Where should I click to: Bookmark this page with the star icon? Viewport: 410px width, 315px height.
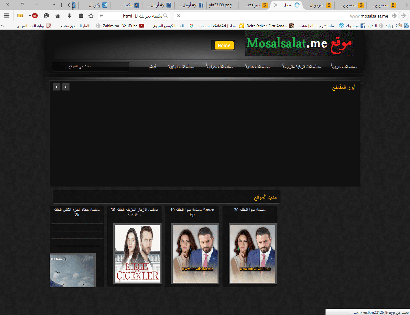91,16
